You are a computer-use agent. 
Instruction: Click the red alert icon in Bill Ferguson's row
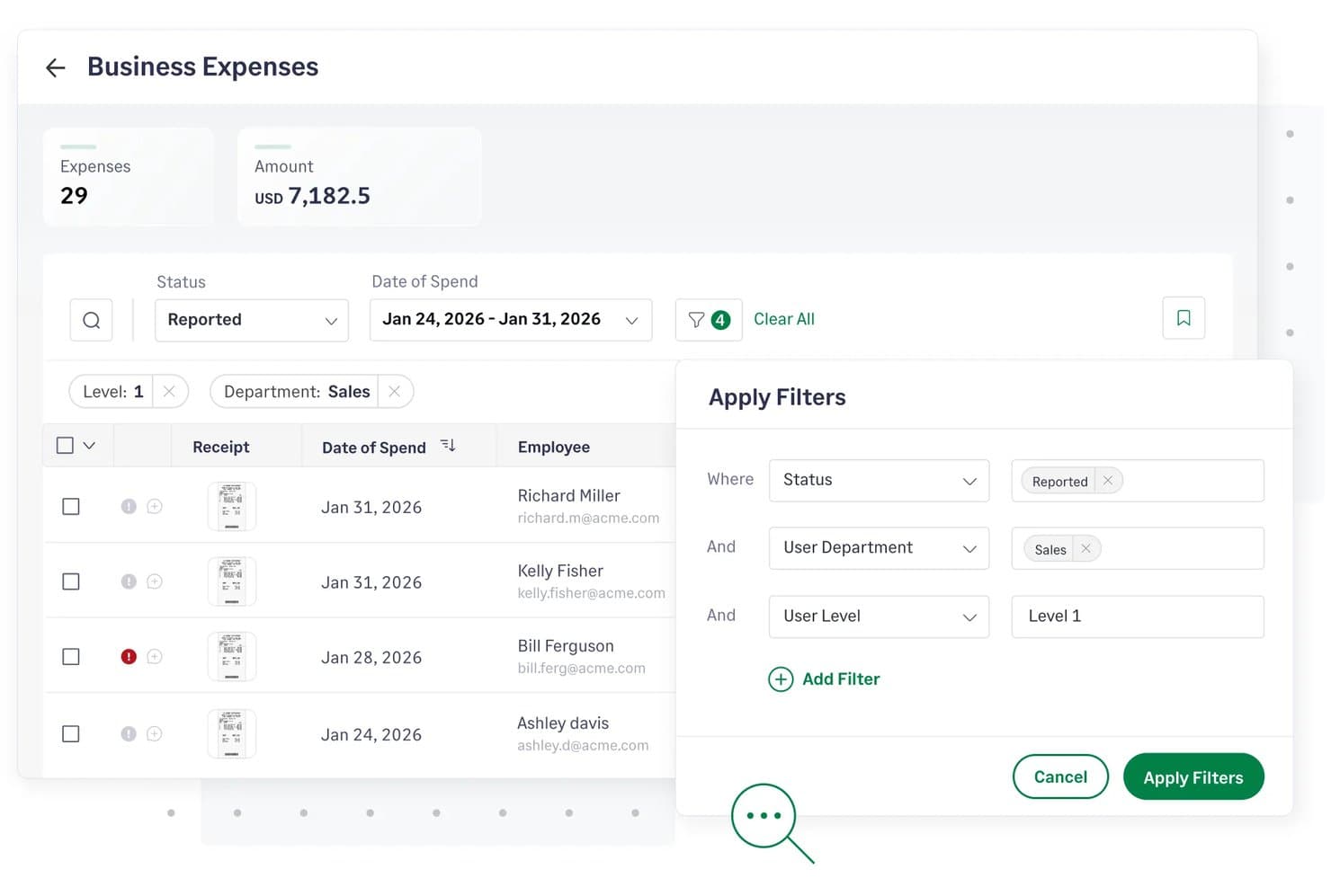click(x=129, y=657)
